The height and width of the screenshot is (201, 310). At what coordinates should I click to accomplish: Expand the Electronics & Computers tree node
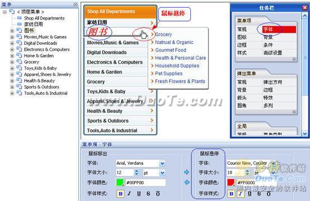(x=12, y=50)
